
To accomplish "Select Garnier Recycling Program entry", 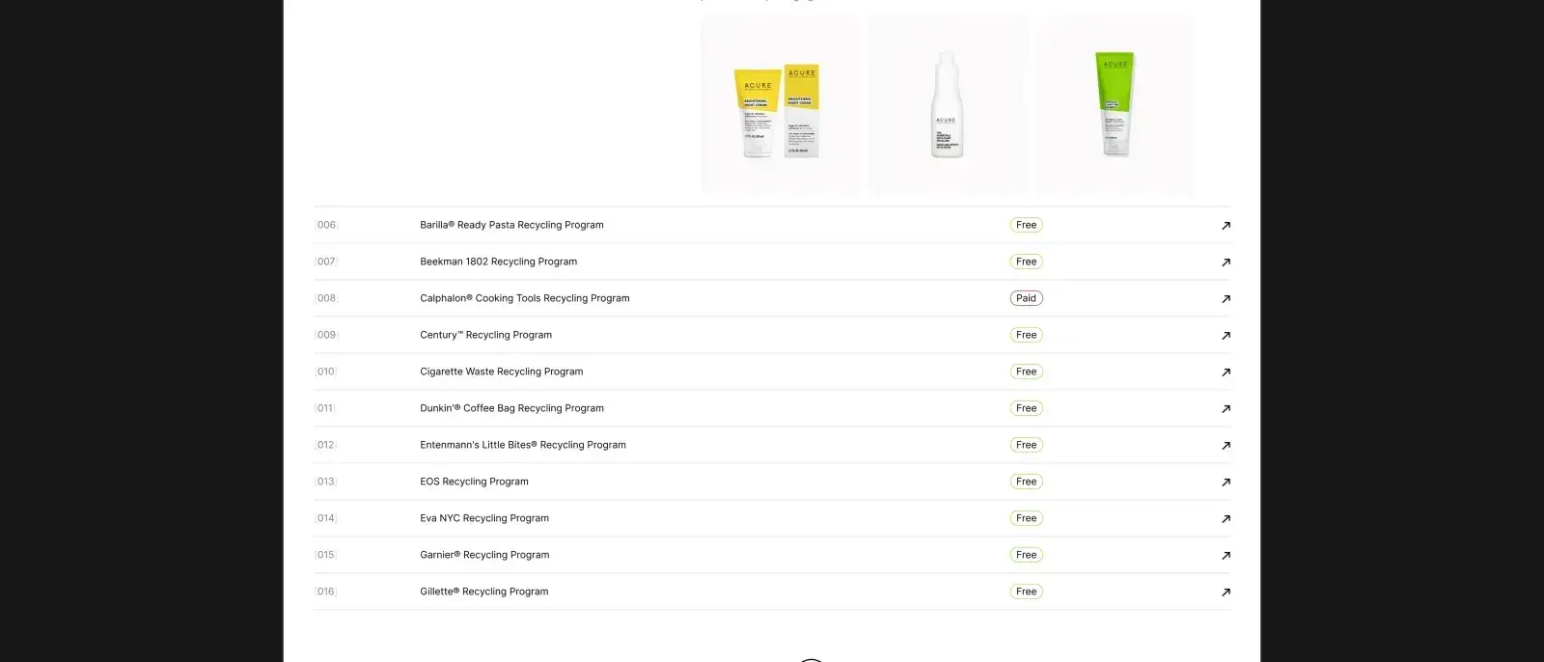I will 484,555.
